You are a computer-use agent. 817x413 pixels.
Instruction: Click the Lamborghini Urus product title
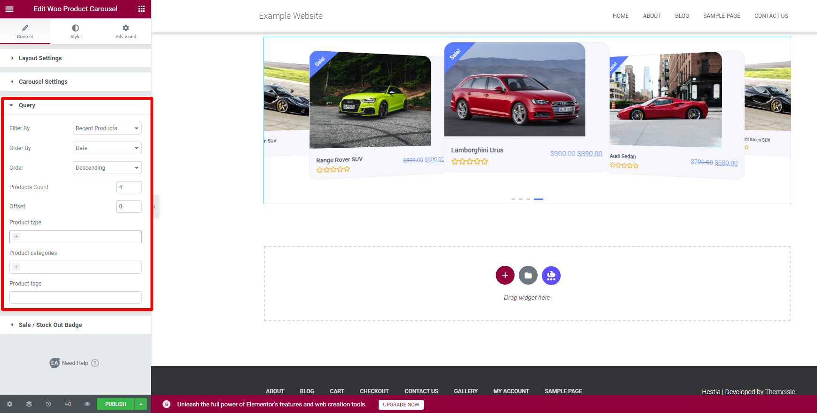(x=477, y=150)
